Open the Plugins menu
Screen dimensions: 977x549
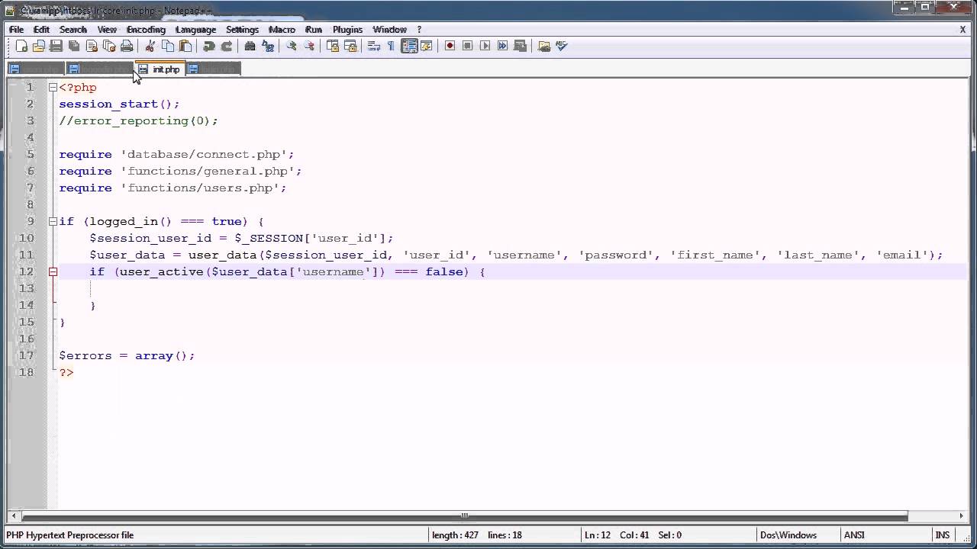[x=347, y=30]
